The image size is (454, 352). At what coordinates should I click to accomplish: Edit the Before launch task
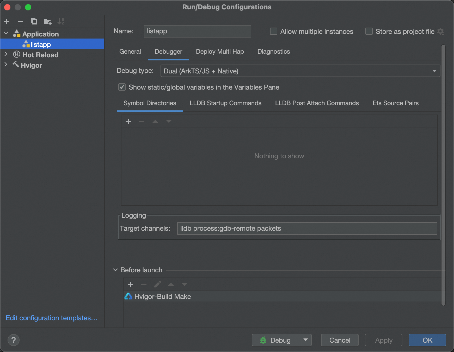(x=157, y=284)
